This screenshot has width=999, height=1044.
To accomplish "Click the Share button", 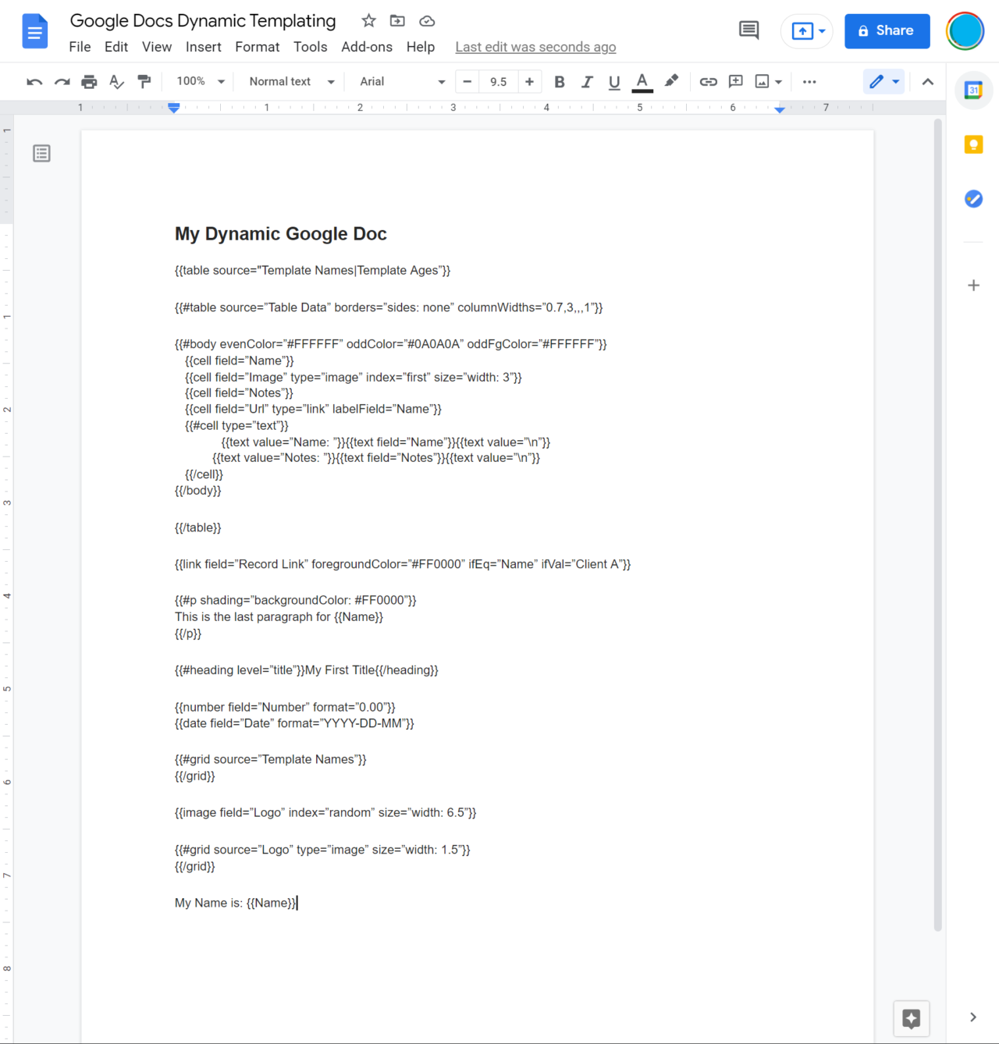I will pos(887,30).
